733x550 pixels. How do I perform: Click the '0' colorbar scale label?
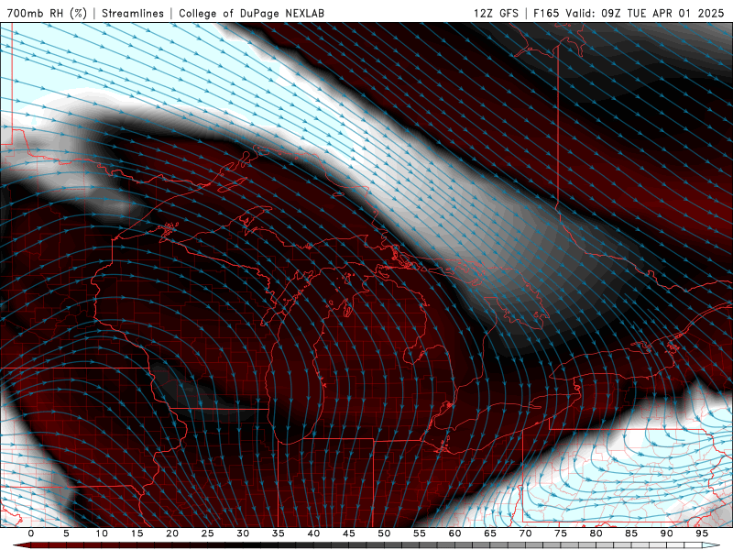[31, 533]
